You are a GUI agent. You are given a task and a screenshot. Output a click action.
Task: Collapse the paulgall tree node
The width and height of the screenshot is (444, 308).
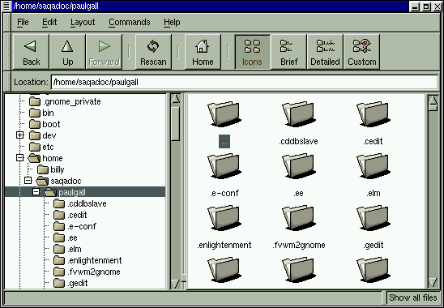36,192
